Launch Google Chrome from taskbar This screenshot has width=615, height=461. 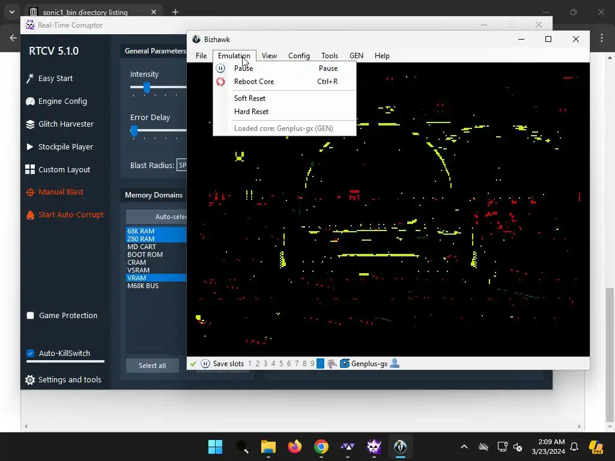[x=321, y=447]
